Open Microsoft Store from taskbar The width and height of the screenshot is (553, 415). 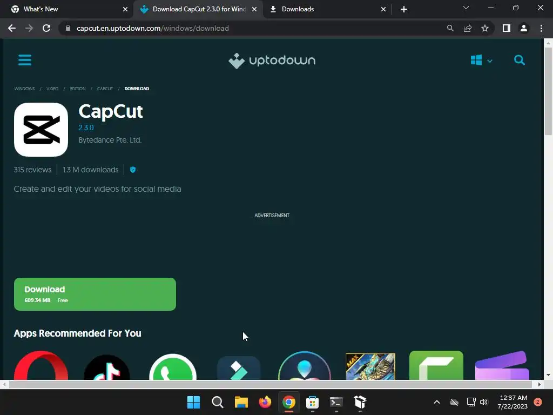tap(313, 402)
